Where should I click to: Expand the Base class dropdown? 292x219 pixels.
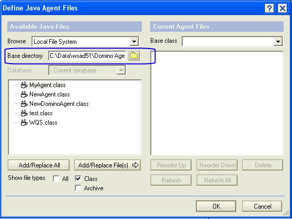(278, 41)
